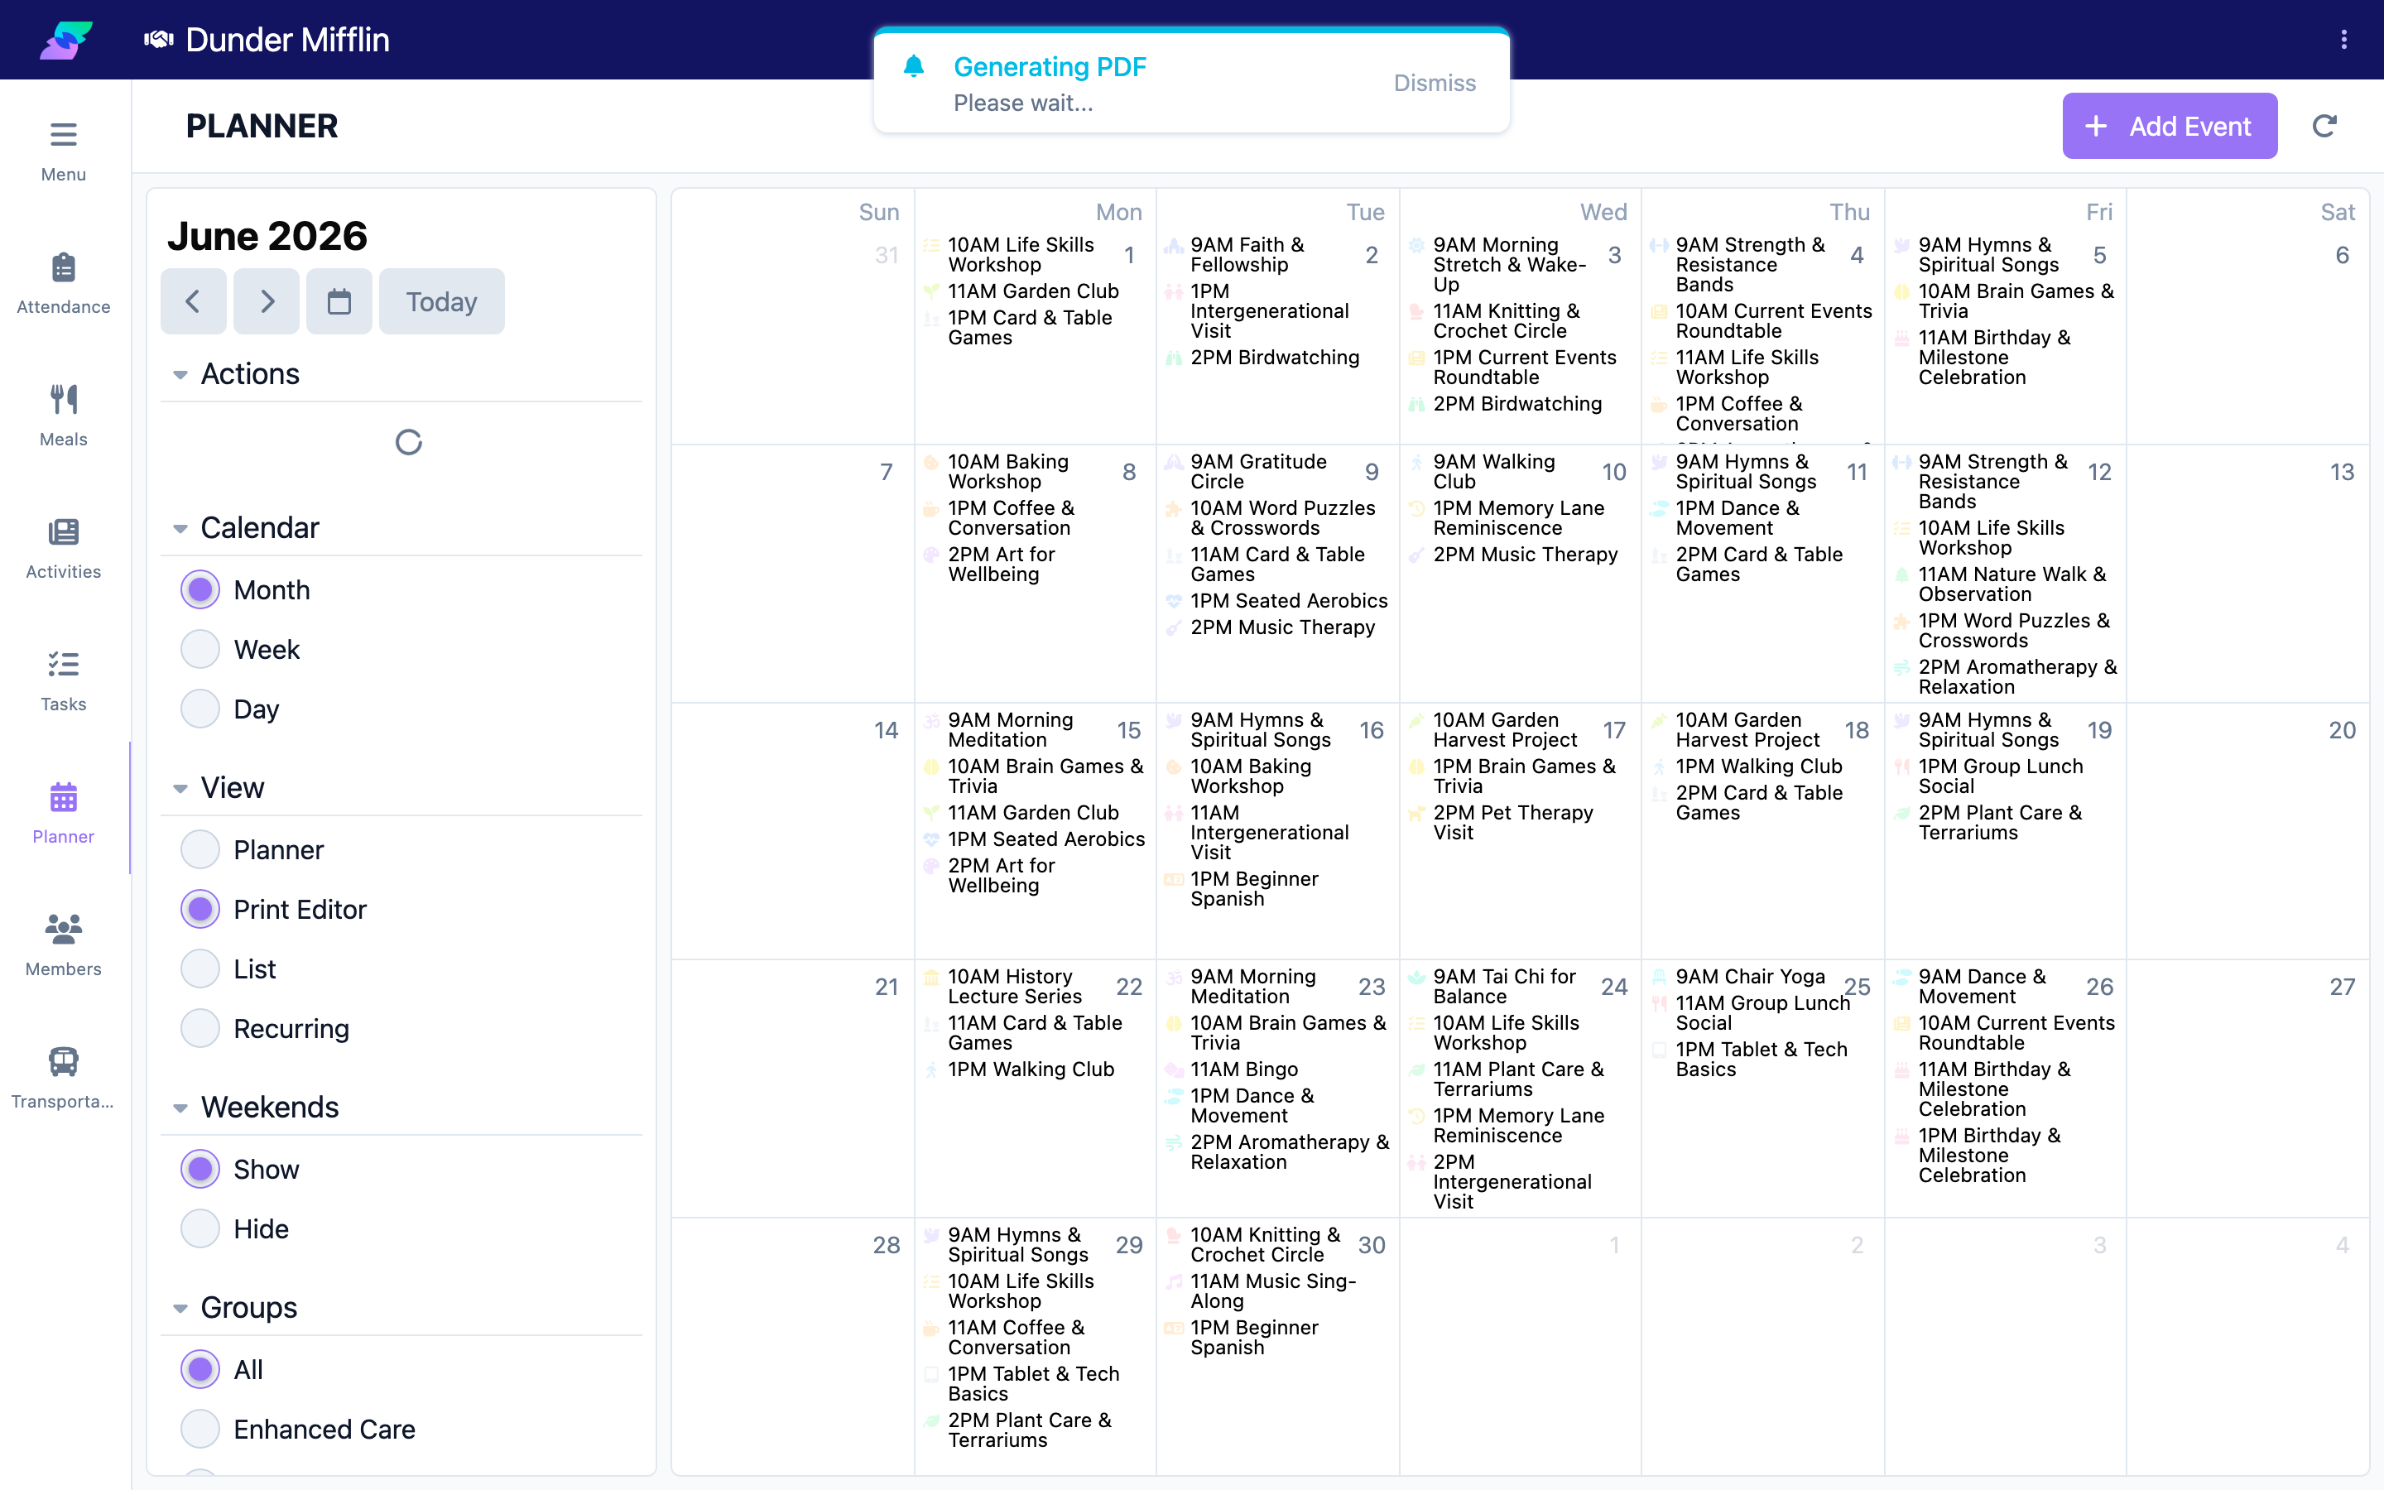
Task: Click the refresh icon beside Add Event
Action: click(2324, 126)
